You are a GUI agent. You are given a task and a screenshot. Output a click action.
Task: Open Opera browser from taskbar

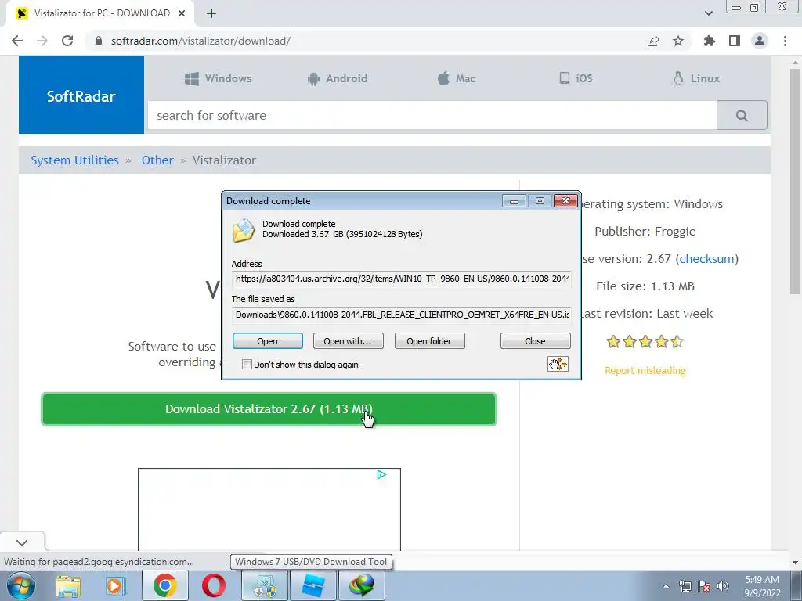(213, 585)
